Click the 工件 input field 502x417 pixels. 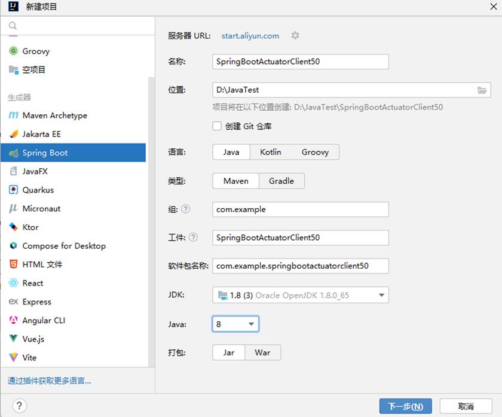pos(300,238)
